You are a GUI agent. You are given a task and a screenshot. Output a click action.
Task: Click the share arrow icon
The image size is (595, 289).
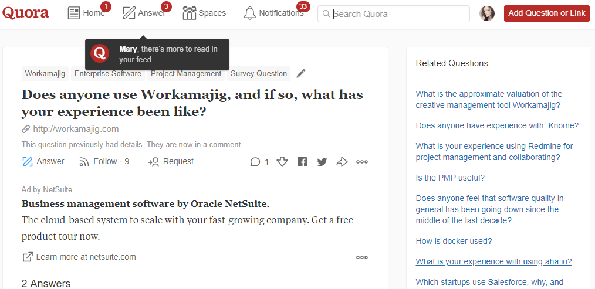pos(342,162)
